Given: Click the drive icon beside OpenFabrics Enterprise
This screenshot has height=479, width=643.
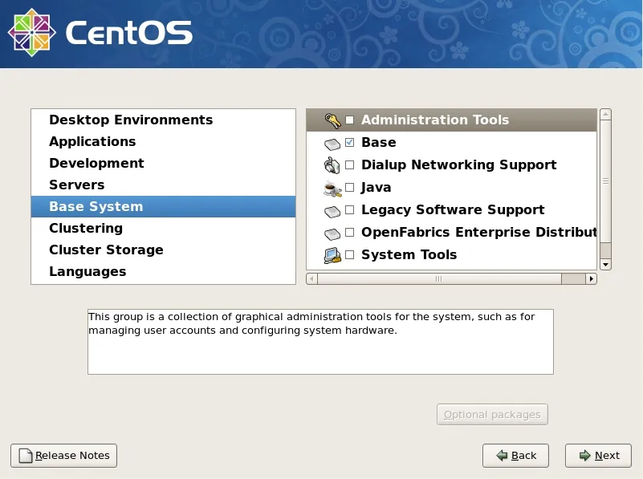Looking at the screenshot, I should 332,233.
